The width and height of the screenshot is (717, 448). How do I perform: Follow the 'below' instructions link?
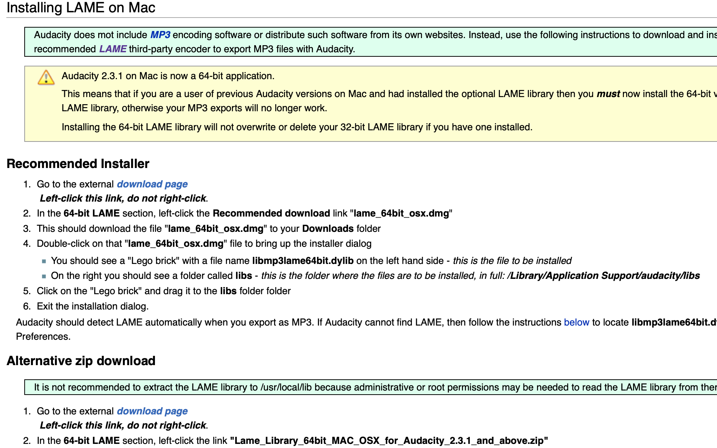pyautogui.click(x=576, y=322)
